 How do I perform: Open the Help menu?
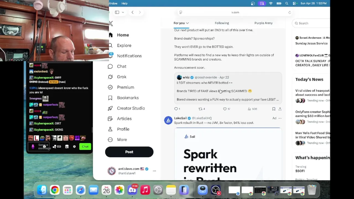pyautogui.click(x=124, y=3)
